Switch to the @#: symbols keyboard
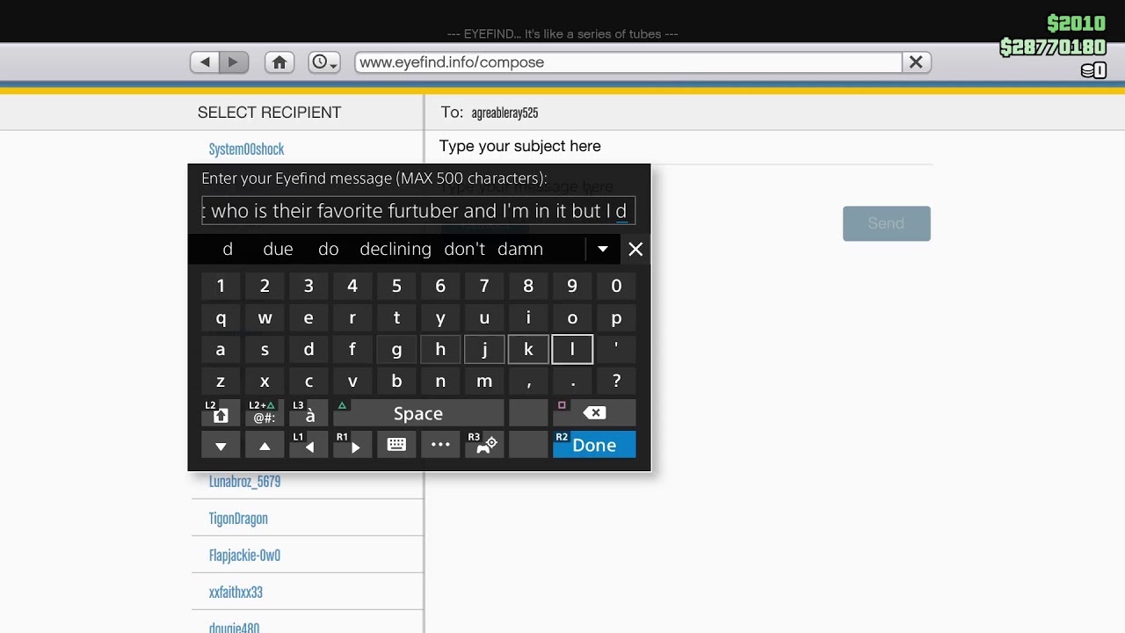 (265, 414)
